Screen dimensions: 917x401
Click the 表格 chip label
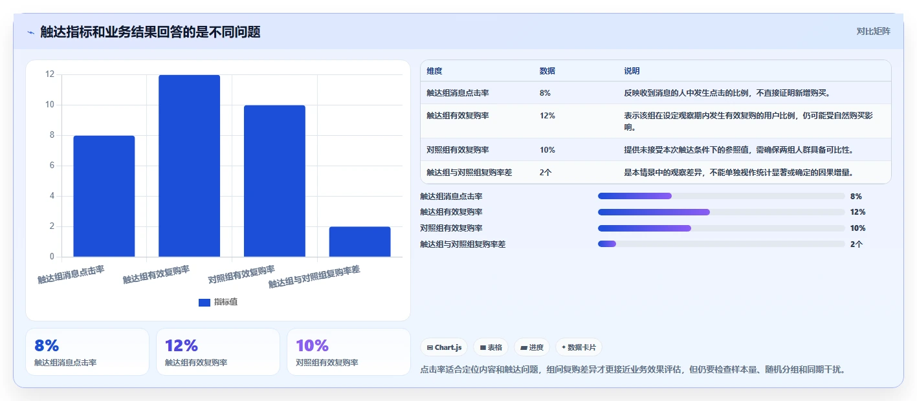[x=495, y=347]
